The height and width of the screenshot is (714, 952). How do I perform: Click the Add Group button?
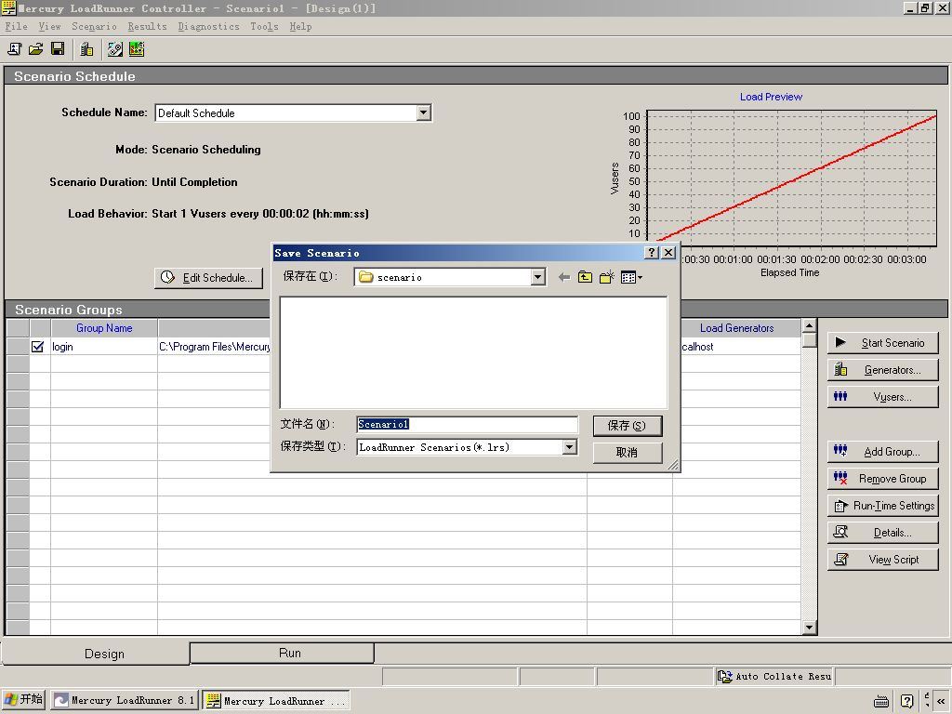883,452
